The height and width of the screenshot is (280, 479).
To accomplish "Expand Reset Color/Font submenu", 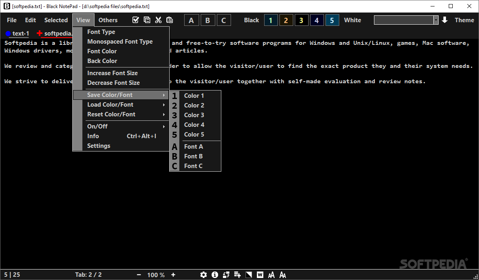I will tap(121, 114).
